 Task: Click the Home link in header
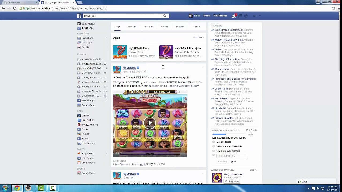(207, 16)
